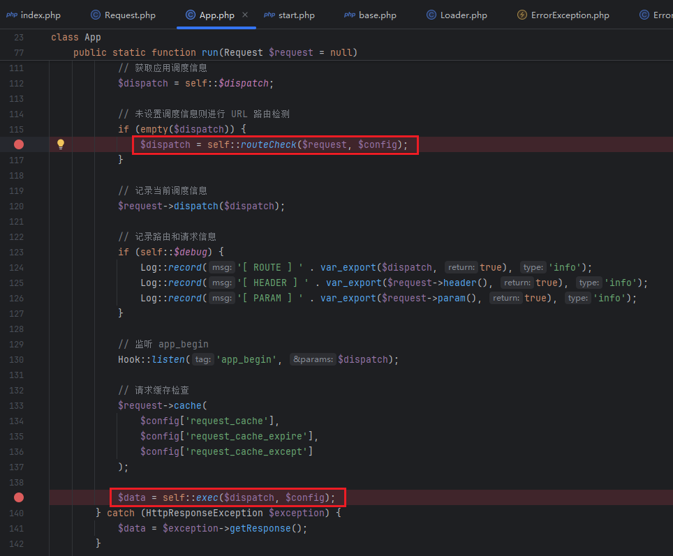
Task: Remove breakpoint on the routeCheck line
Action: pos(19,144)
